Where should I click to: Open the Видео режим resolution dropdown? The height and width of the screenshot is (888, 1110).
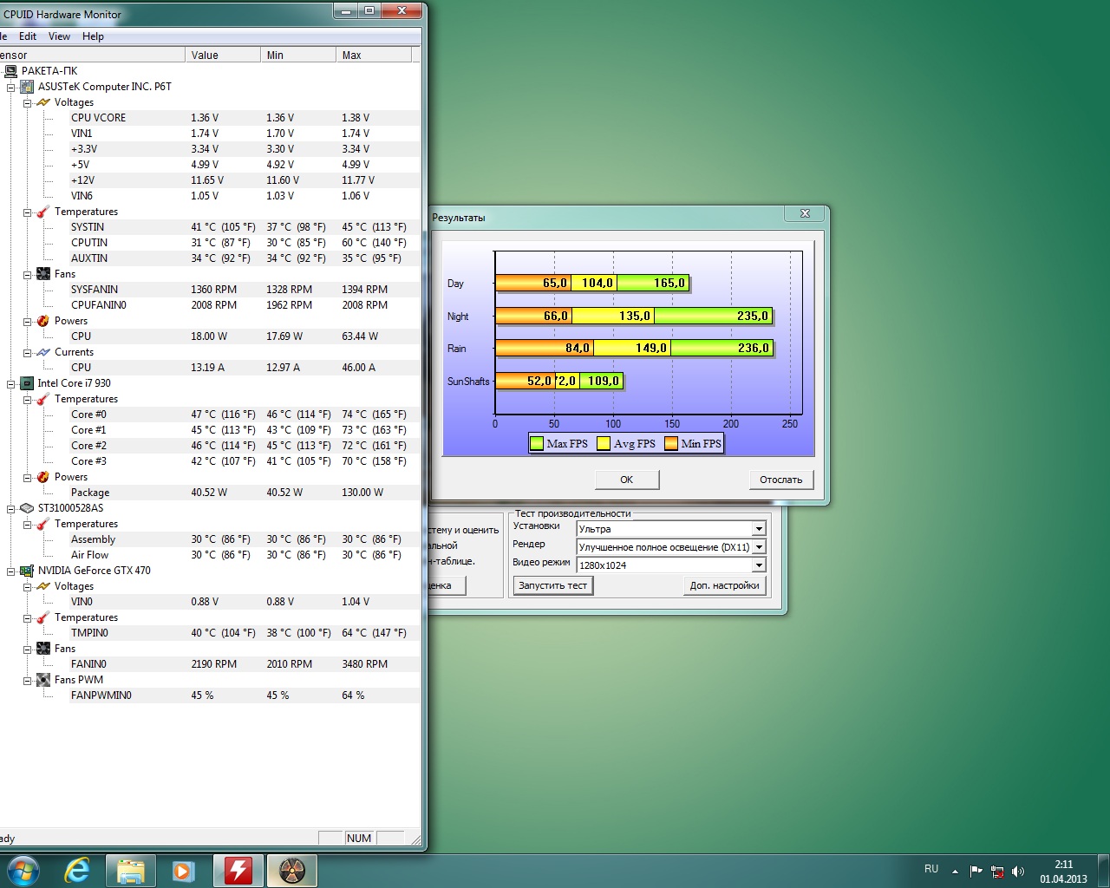pos(759,565)
